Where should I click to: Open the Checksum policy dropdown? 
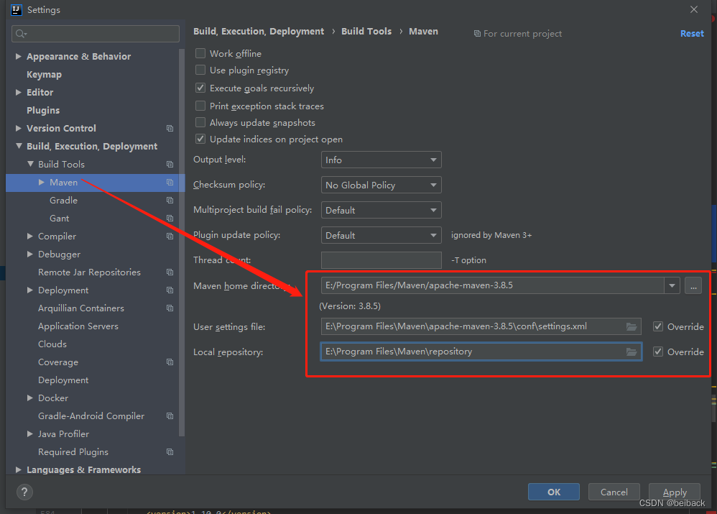[381, 185]
